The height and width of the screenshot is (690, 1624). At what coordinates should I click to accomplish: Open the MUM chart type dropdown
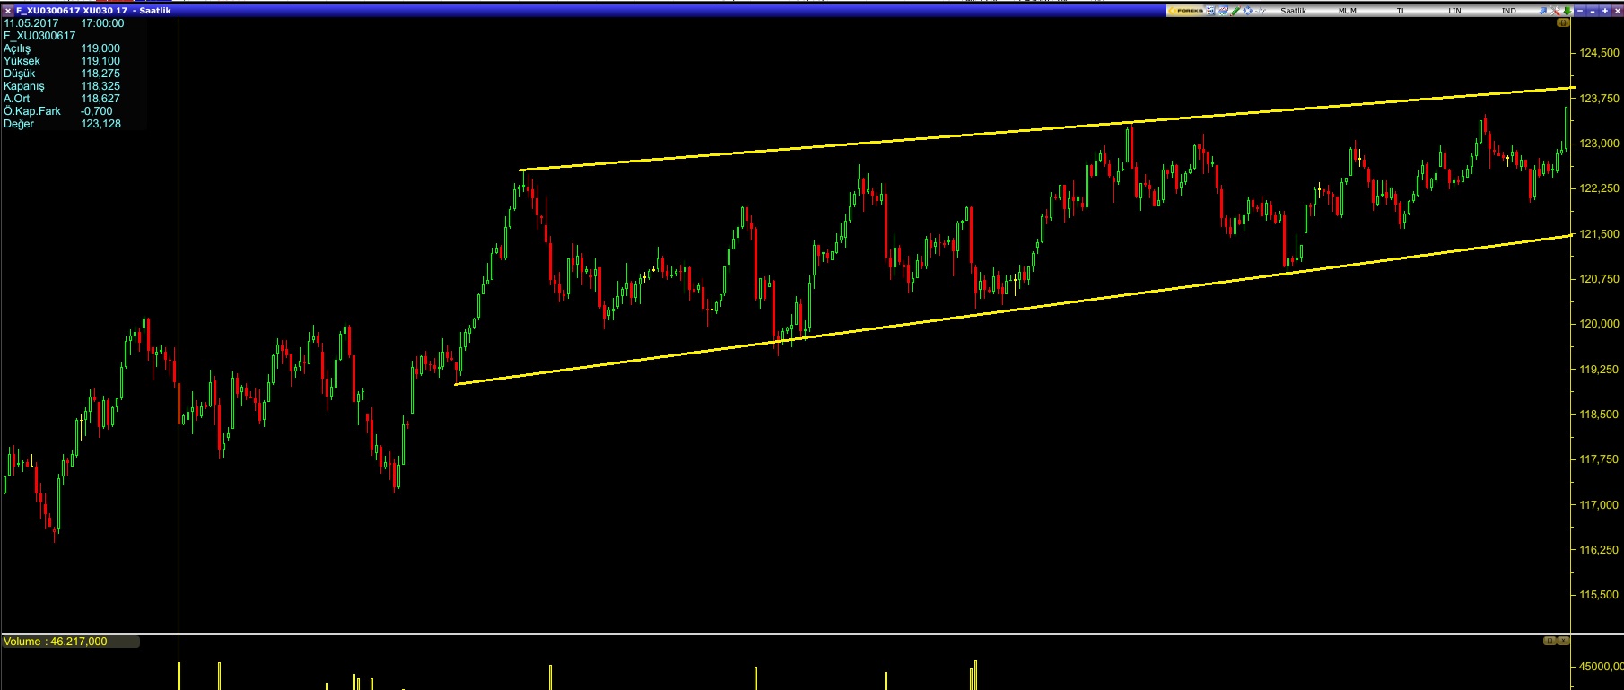pos(1347,11)
